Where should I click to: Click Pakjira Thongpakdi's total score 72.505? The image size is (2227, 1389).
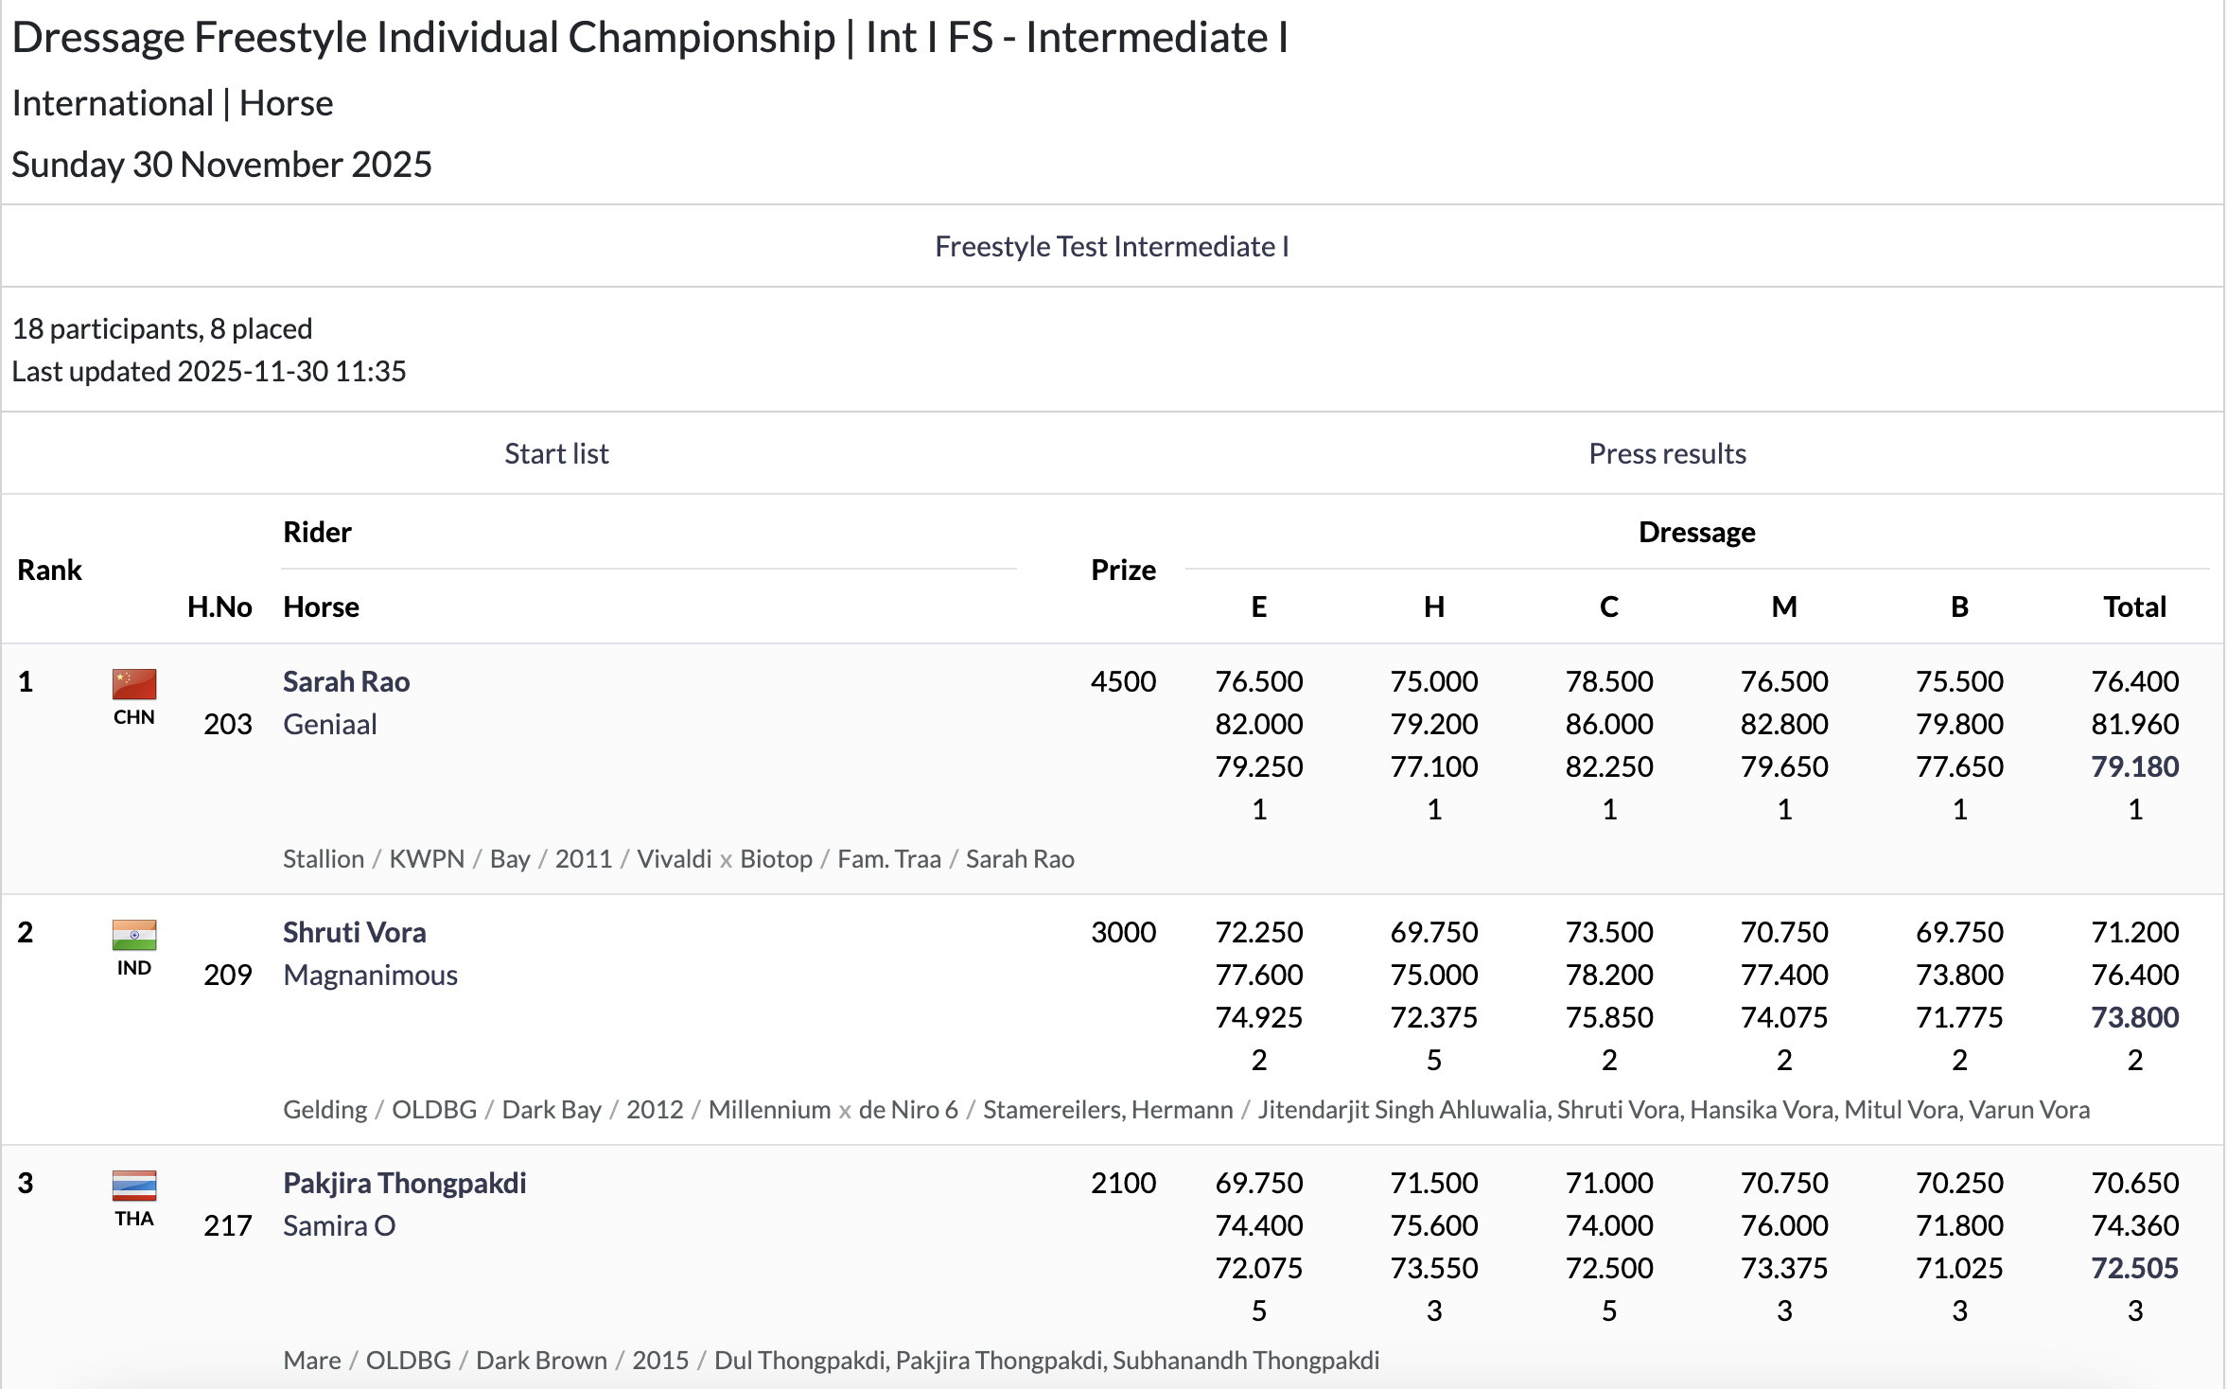(x=2134, y=1268)
